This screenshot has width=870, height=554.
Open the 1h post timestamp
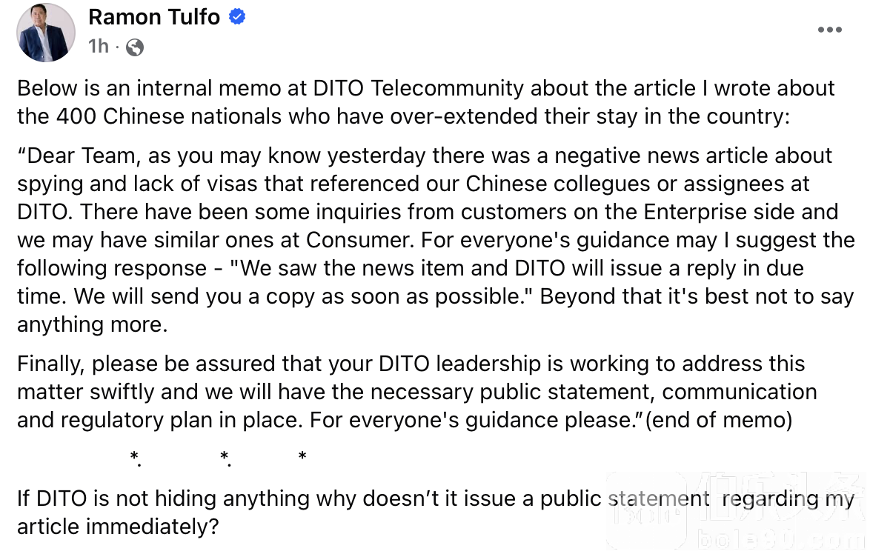click(99, 46)
